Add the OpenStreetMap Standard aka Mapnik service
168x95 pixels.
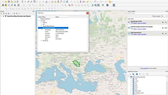(x=166, y=28)
